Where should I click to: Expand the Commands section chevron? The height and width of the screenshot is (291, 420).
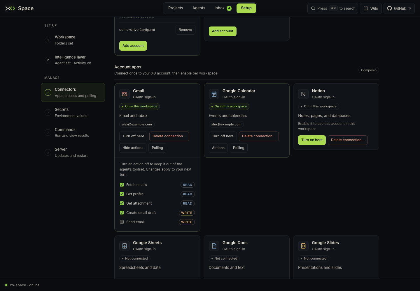click(48, 132)
